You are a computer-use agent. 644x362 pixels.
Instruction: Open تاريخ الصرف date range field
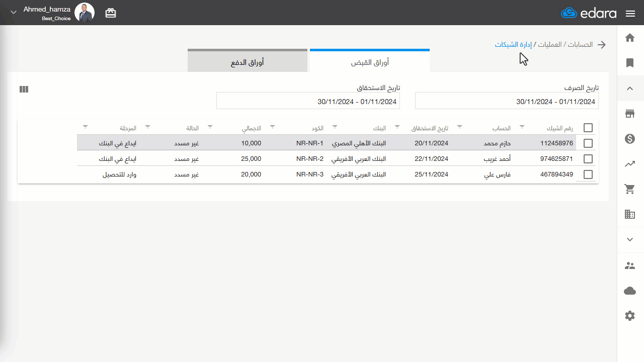(x=507, y=101)
